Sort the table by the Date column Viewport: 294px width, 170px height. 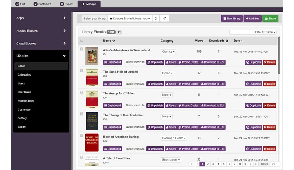(238, 41)
